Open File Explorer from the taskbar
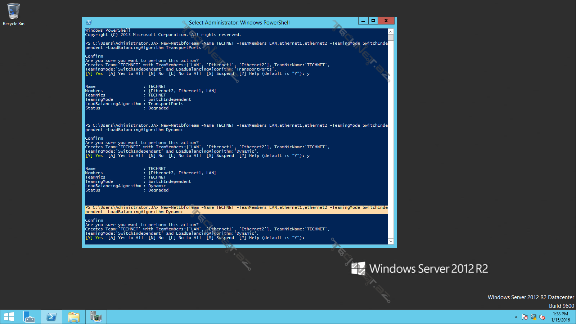 (74, 317)
